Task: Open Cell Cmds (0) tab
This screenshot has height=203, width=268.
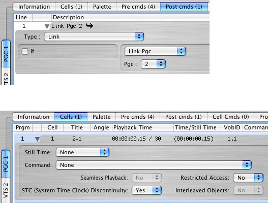Action: [x=230, y=117]
